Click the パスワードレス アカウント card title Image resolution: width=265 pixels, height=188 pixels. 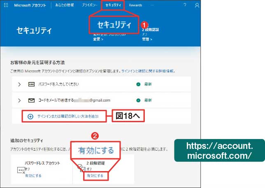point(42,163)
